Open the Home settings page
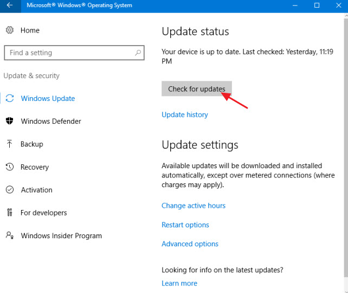Screen dimensions: 348x293 point(30,30)
